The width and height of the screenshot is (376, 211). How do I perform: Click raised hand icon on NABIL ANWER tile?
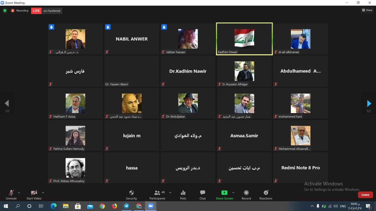[108, 27]
